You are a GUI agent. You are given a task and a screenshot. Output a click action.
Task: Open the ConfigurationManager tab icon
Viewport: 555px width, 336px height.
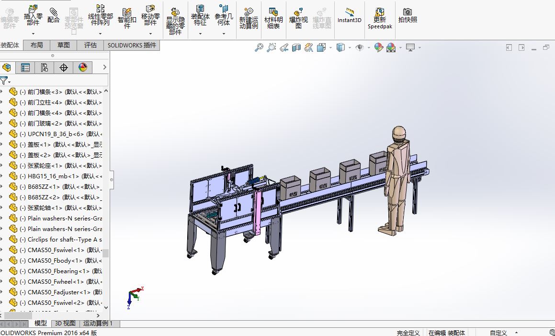coord(44,67)
